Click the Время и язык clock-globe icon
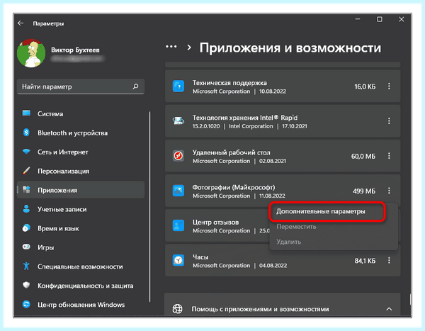425x331 pixels. (26, 228)
